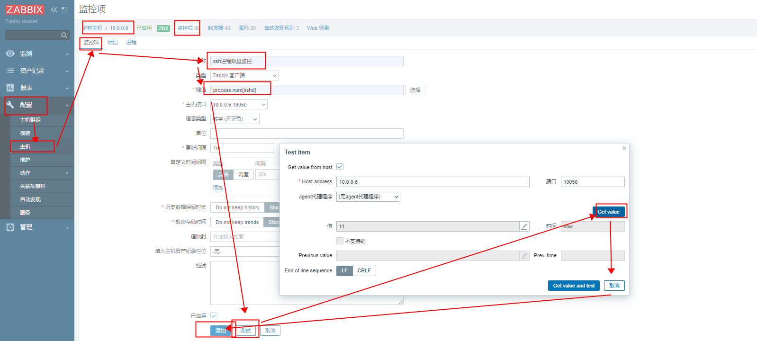Expand the 监测 sidebar menu
The width and height of the screenshot is (757, 341).
point(37,54)
